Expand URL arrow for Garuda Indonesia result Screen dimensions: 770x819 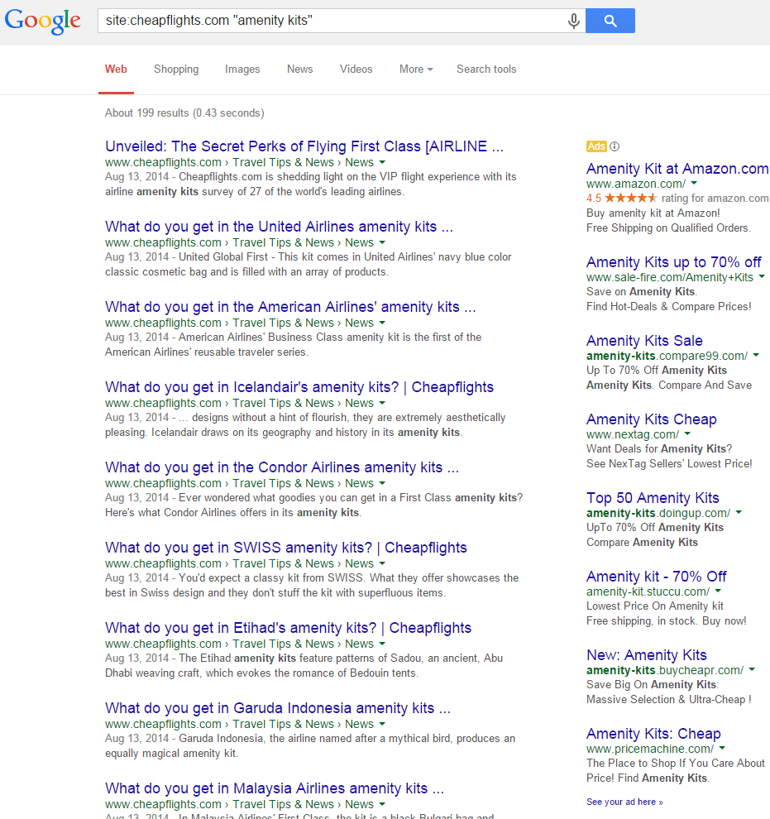pos(382,724)
